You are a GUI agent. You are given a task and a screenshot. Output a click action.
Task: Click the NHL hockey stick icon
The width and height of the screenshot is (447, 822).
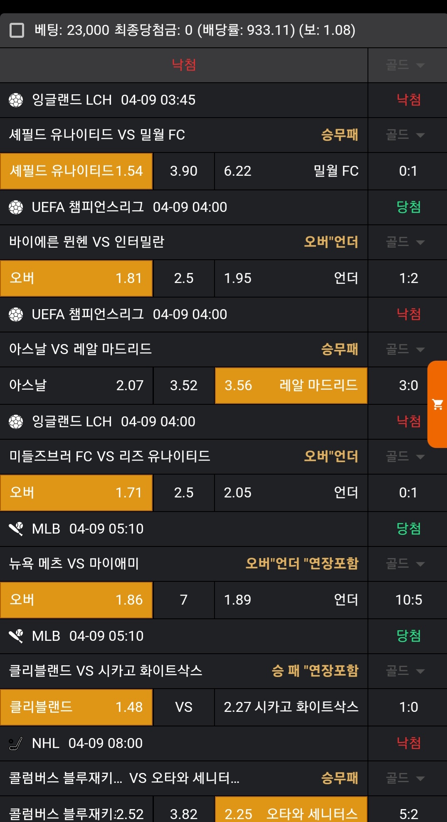16,743
